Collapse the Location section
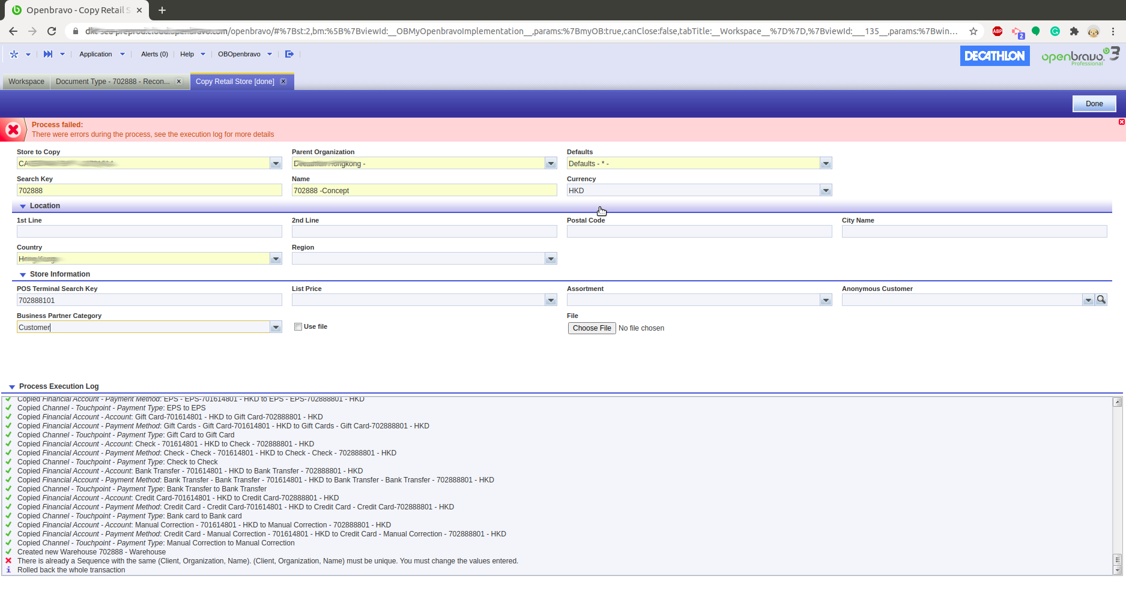 point(23,206)
